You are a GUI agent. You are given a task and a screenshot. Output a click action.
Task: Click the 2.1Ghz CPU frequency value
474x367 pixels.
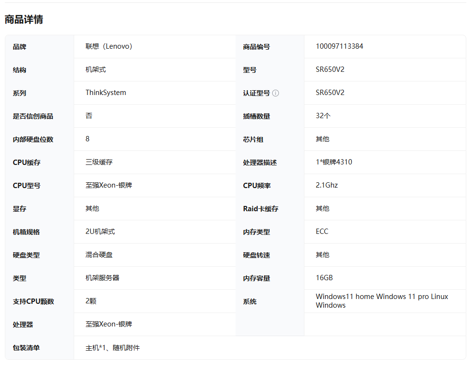click(327, 185)
